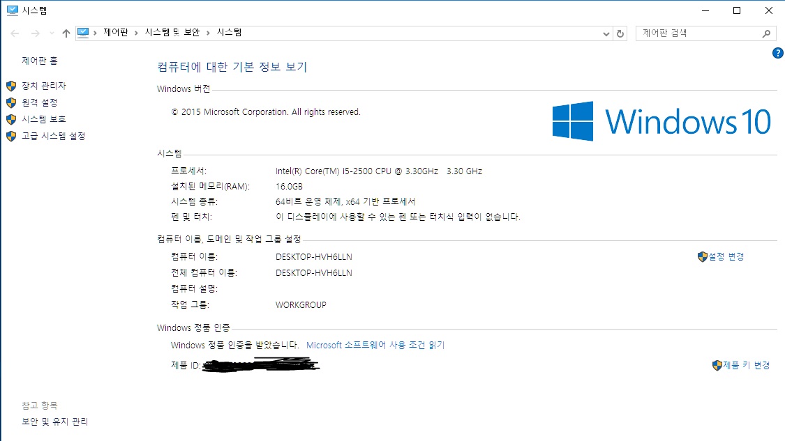Viewport: 785px width, 441px height.
Task: Open 보안 및 유지 관리 link
Action: coord(55,421)
